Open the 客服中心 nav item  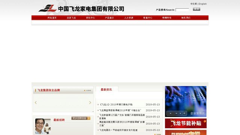pyautogui.click(x=148, y=18)
